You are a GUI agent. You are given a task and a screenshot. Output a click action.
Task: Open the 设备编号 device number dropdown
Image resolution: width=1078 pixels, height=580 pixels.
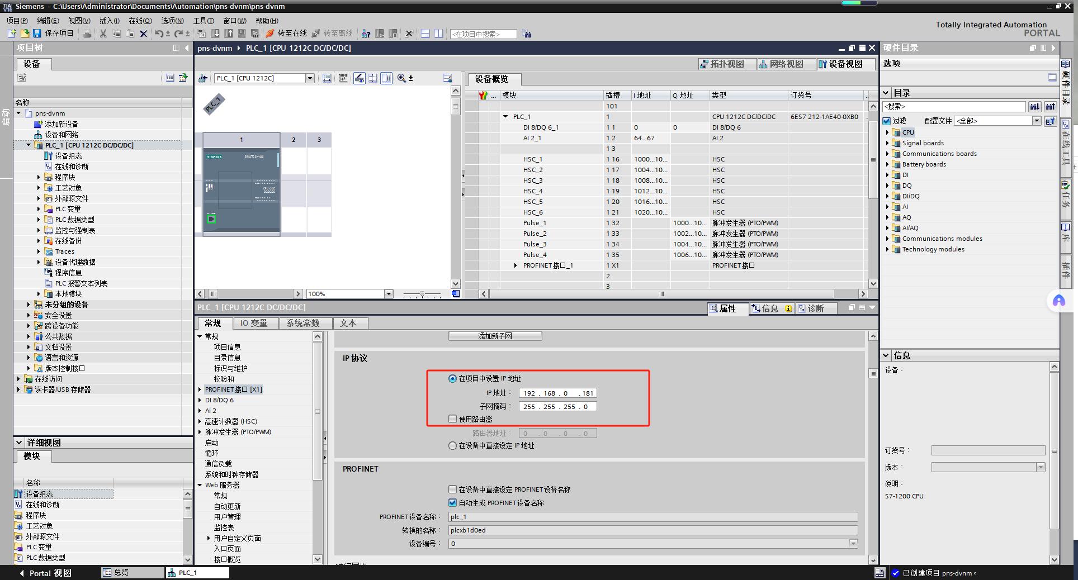pos(853,544)
